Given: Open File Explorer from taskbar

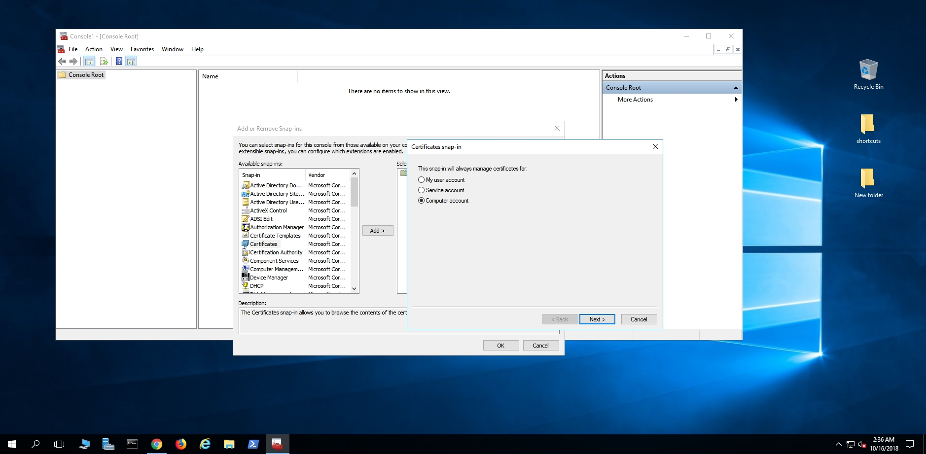Looking at the screenshot, I should click(229, 444).
